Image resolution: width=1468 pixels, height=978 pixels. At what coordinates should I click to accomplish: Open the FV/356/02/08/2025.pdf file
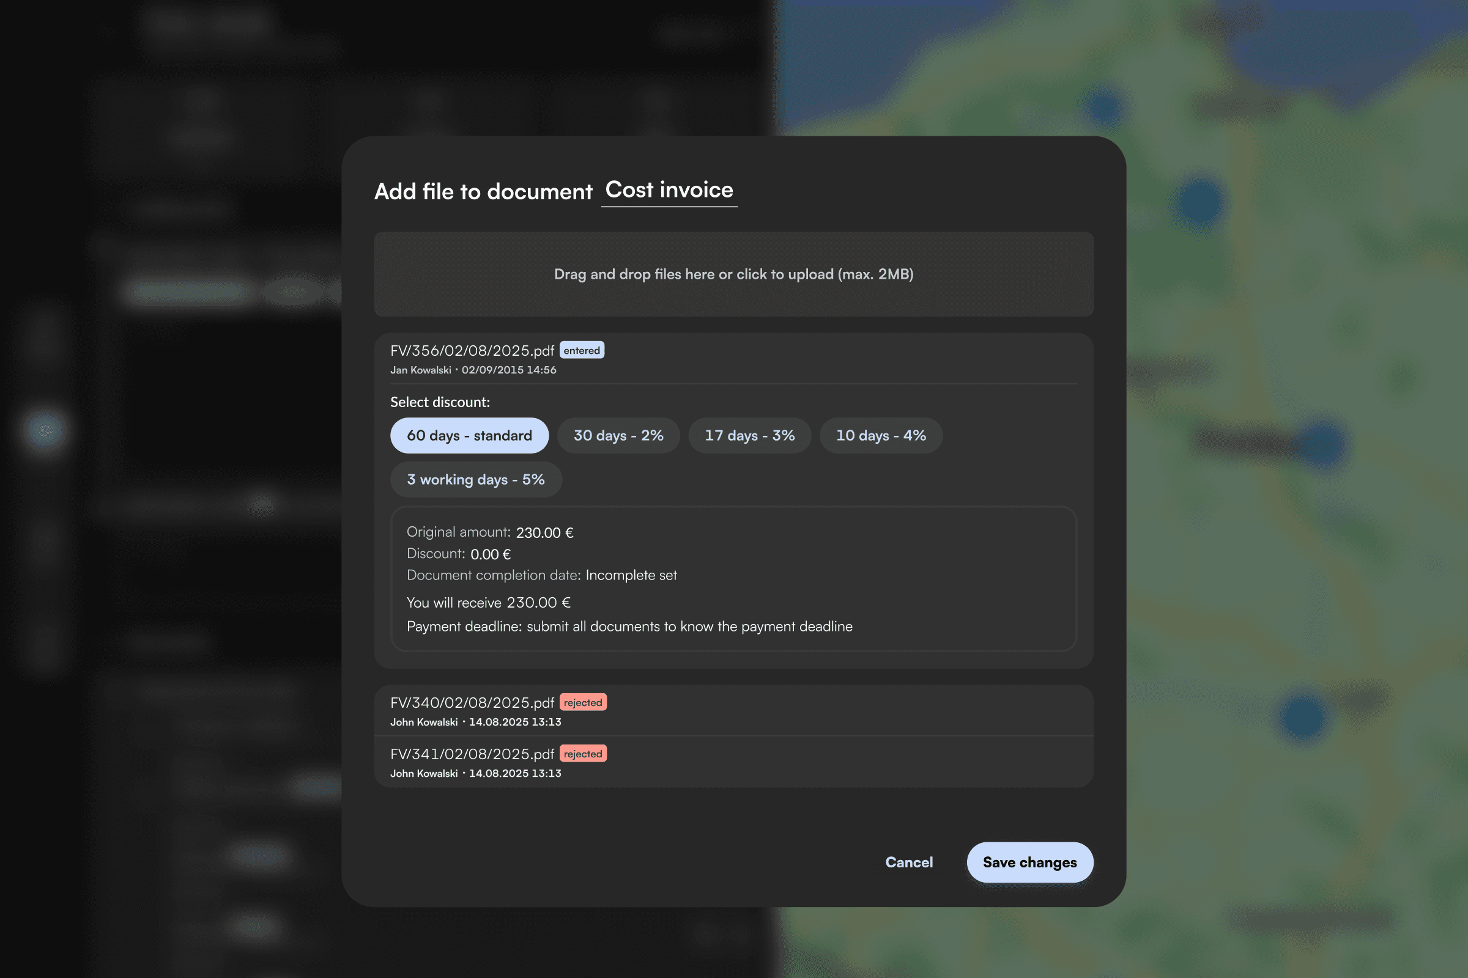coord(472,350)
